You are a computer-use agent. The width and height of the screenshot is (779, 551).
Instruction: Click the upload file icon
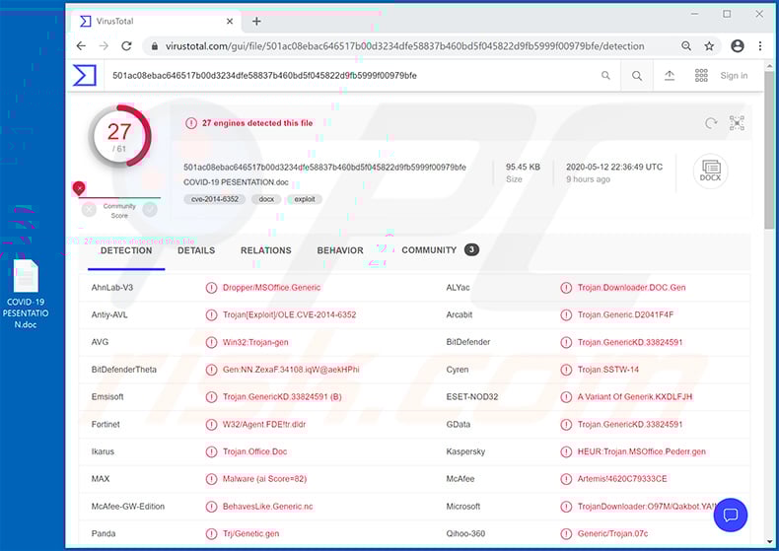click(x=670, y=76)
